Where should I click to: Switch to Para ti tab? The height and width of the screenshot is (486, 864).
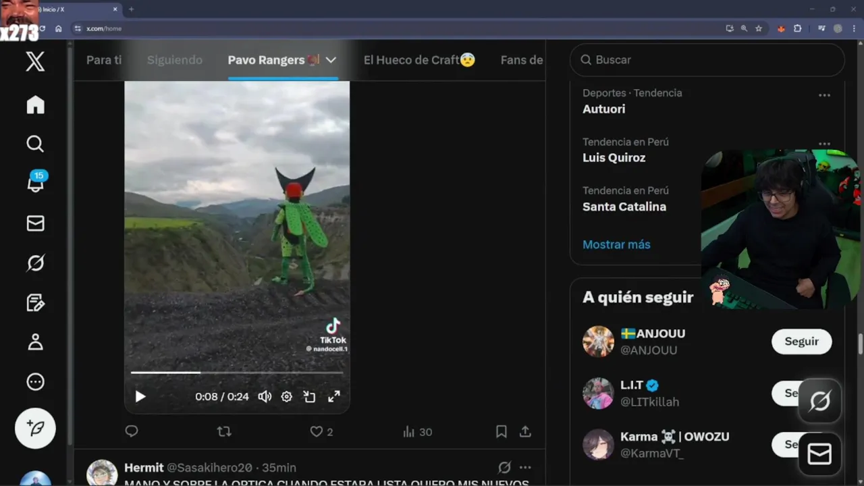coord(104,60)
